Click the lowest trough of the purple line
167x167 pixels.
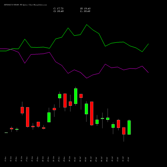coord(87,78)
